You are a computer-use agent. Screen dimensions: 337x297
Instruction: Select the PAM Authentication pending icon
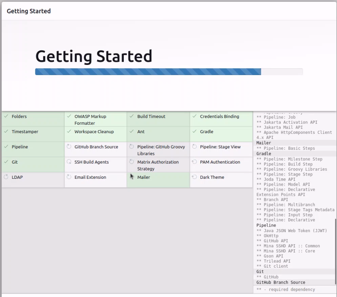point(194,162)
